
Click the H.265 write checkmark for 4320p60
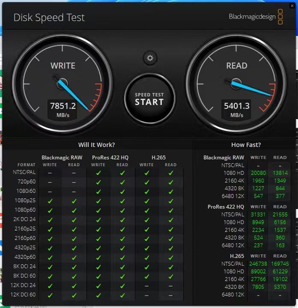click(147, 258)
